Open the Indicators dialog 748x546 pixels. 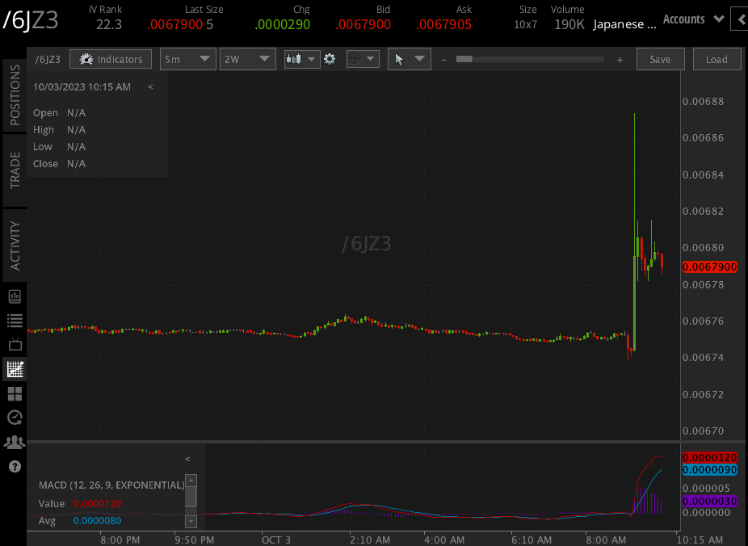pyautogui.click(x=111, y=58)
